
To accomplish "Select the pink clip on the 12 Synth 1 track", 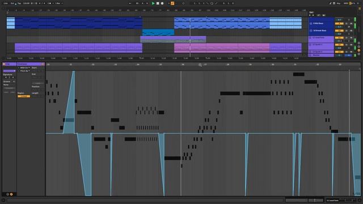I will 222,48.
